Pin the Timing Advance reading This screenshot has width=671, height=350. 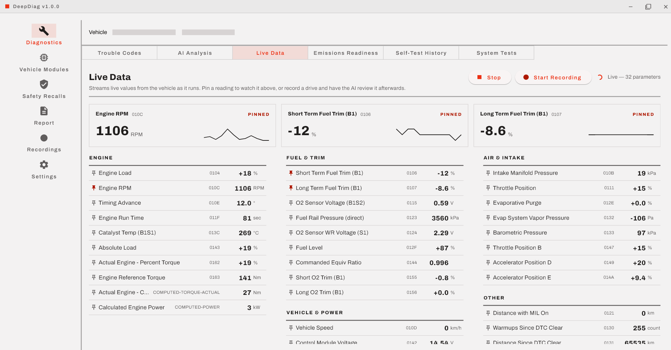pyautogui.click(x=94, y=203)
